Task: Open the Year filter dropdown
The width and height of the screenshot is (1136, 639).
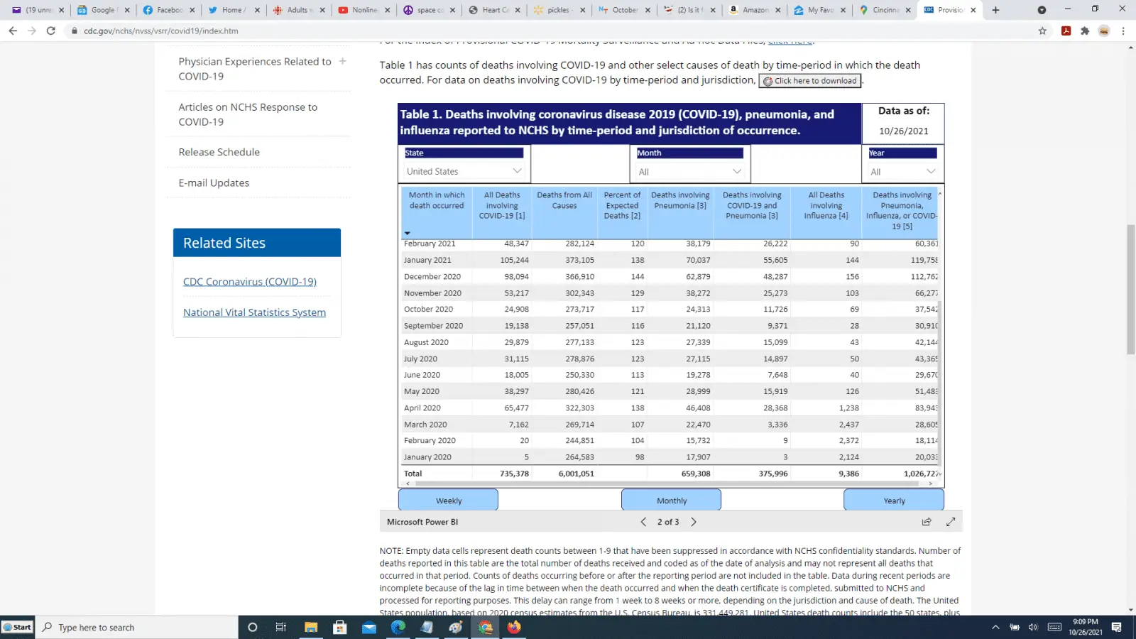Action: tap(902, 172)
